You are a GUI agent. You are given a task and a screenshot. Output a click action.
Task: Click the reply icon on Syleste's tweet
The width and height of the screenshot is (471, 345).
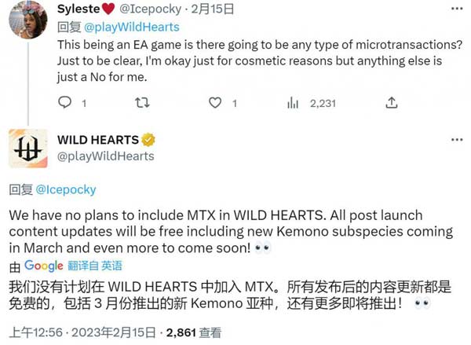[x=66, y=102]
